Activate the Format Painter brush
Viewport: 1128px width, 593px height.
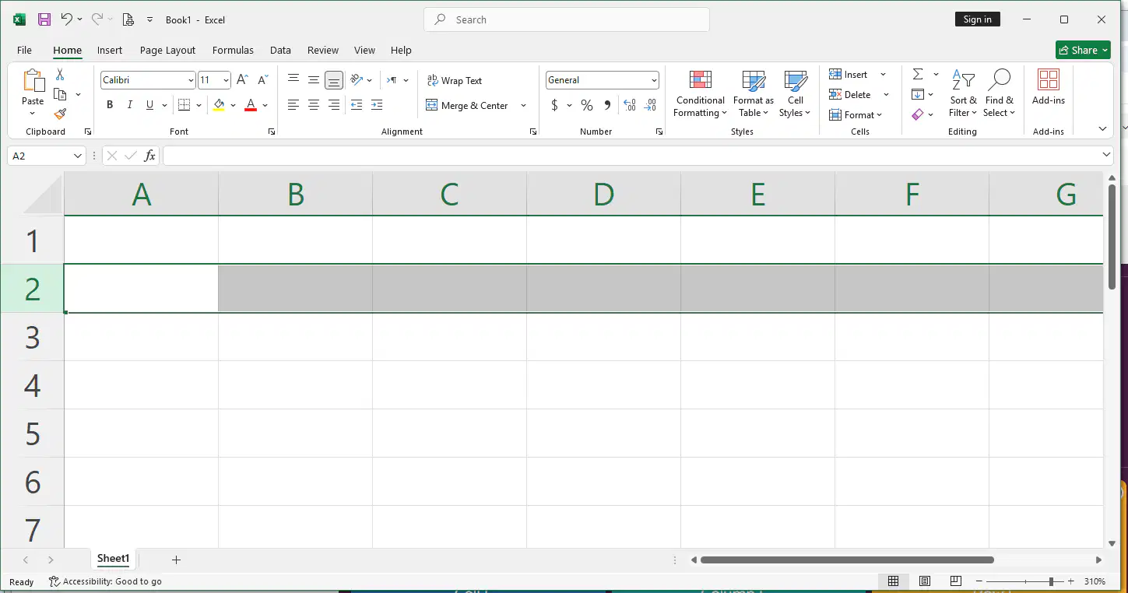pyautogui.click(x=60, y=114)
